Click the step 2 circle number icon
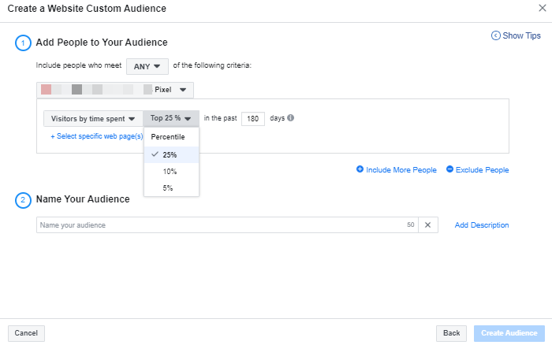The width and height of the screenshot is (552, 345). [x=23, y=199]
